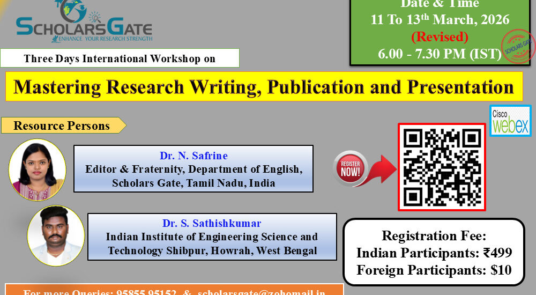Select the Indian Participants ₹499 line
Image resolution: width=536 pixels, height=295 pixels.
point(434,253)
